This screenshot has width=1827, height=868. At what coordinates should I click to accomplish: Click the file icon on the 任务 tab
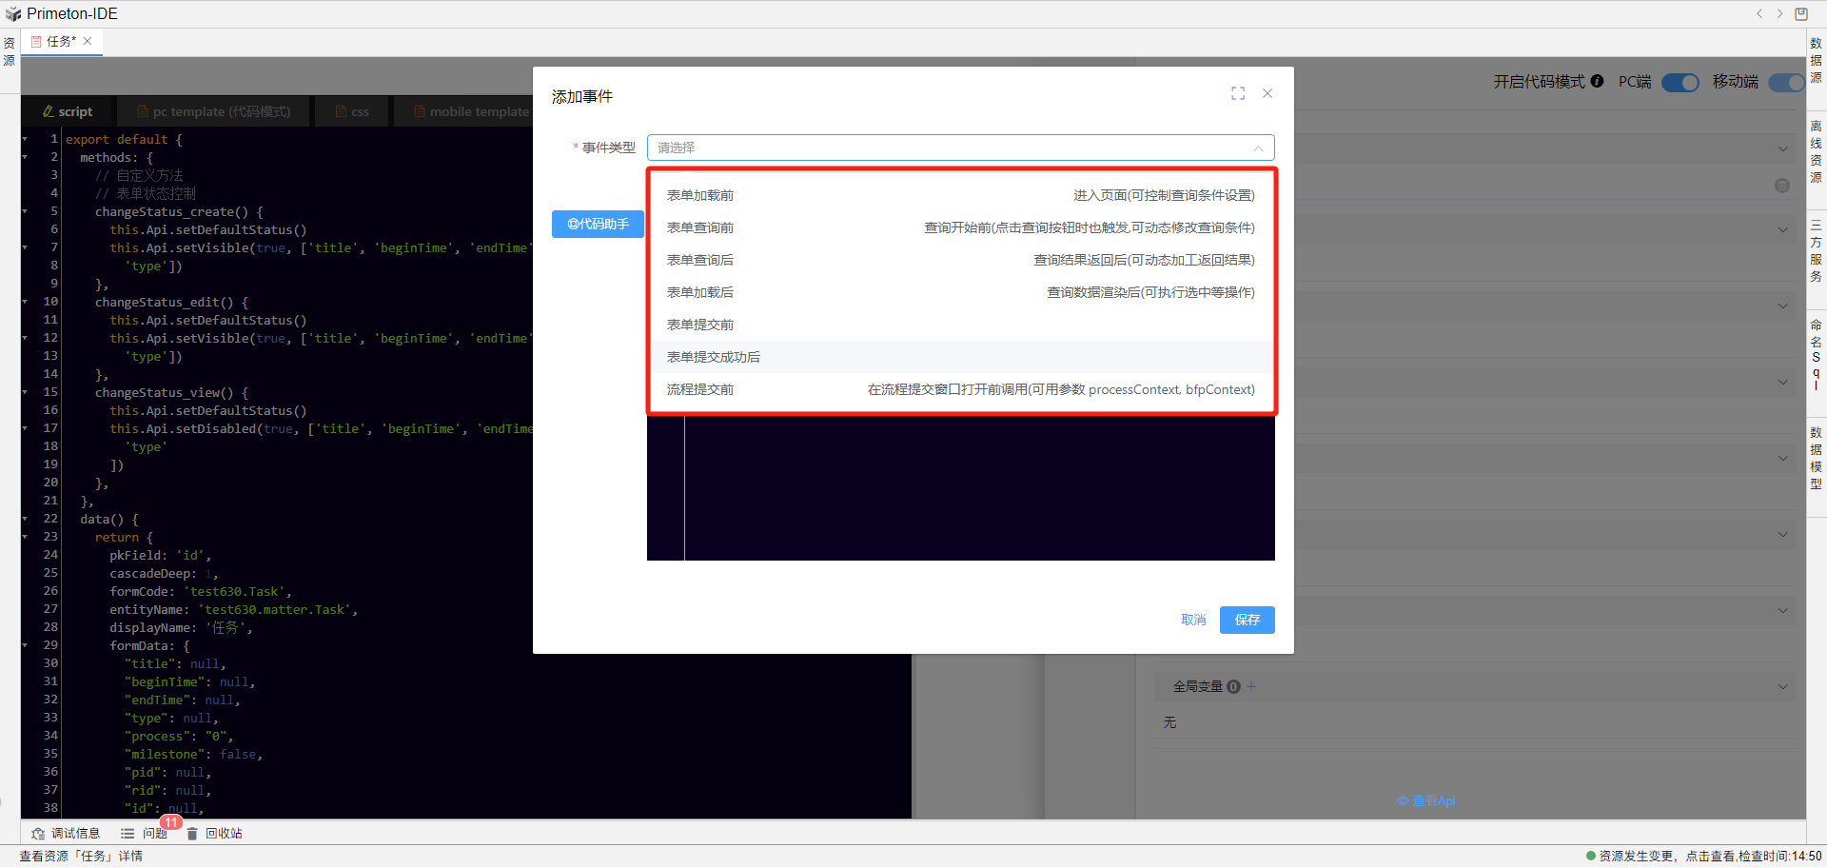point(36,42)
